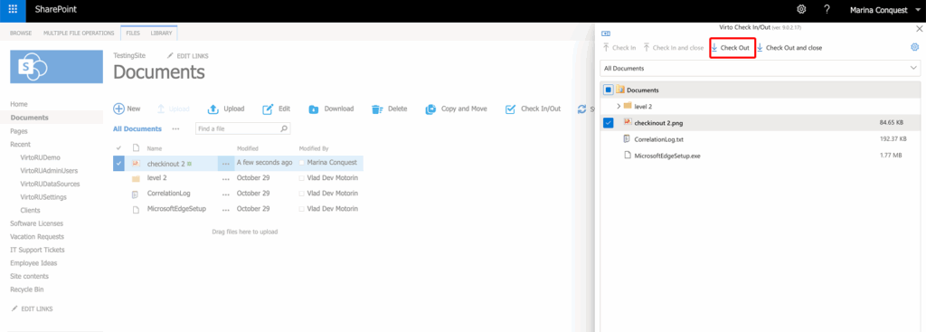Toggle the select-all checkmark column header
Viewport: 926px width, 332px height.
coord(118,148)
